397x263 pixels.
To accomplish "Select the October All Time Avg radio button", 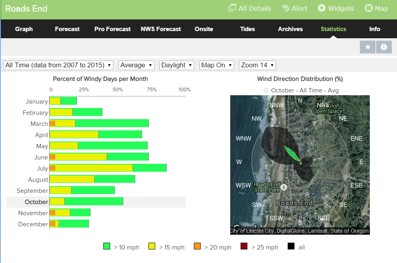I will pos(266,90).
